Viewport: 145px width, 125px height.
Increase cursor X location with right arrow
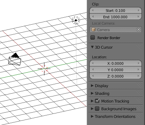click(x=138, y=63)
